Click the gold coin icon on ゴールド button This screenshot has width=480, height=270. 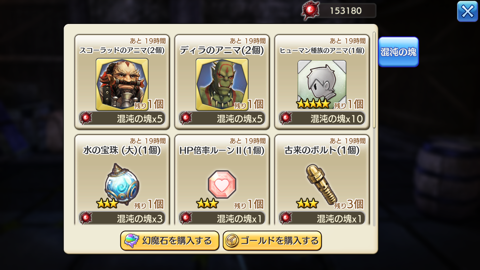click(x=232, y=241)
